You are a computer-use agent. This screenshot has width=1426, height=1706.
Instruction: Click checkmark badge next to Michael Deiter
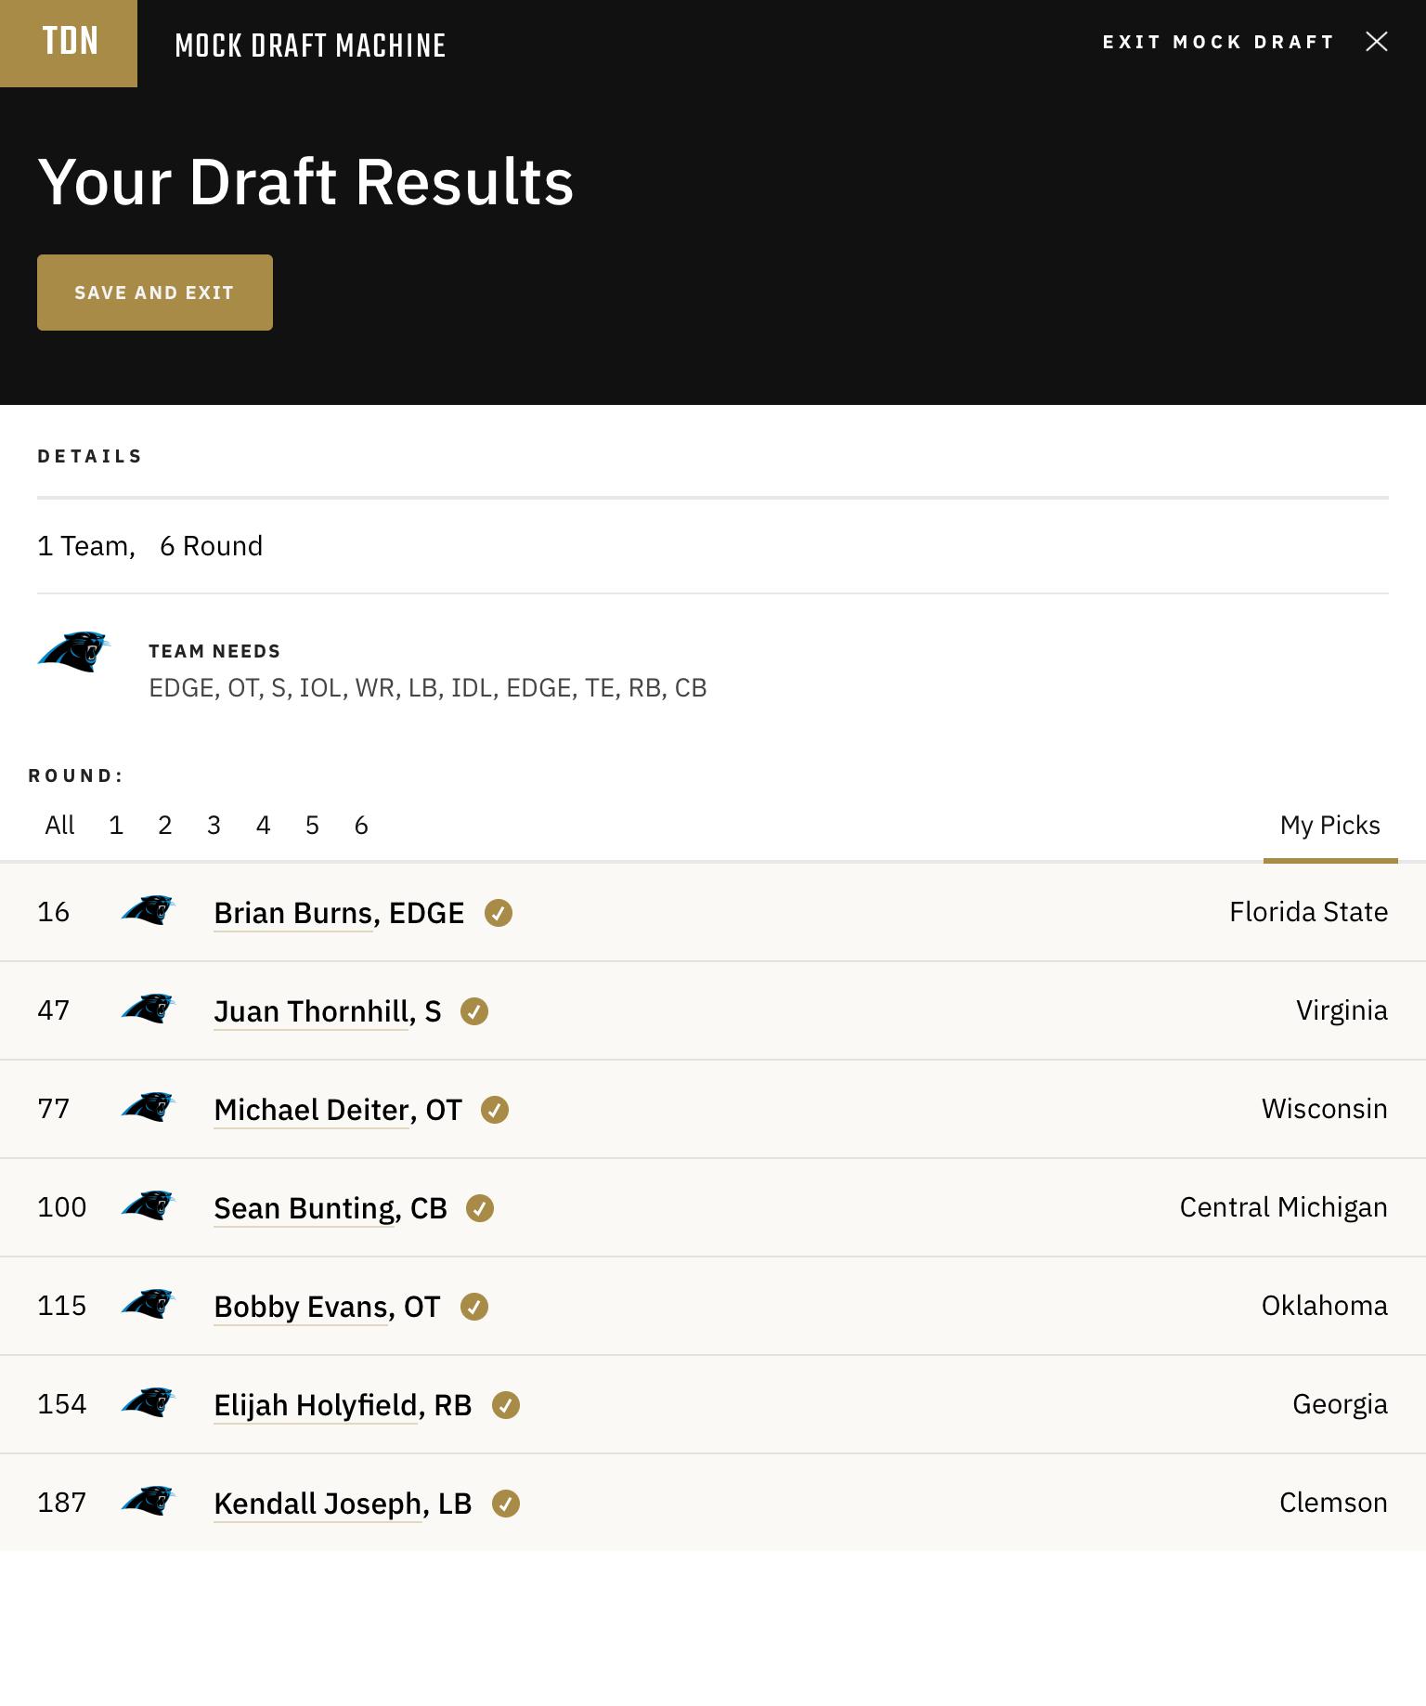click(495, 1110)
